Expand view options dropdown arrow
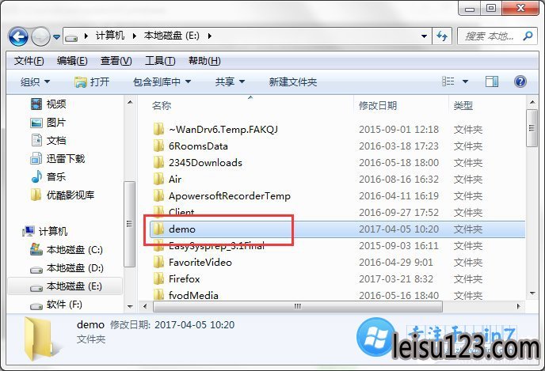Viewport: 545px width, 371px height. point(465,82)
